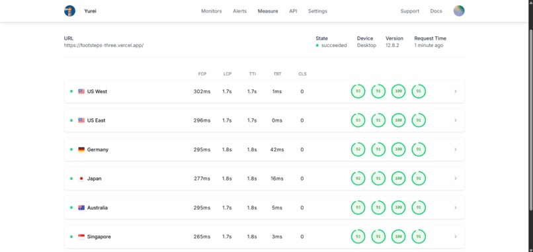Screen dimensions: 533x252
Task: Switch to the API tab
Action: [293, 11]
